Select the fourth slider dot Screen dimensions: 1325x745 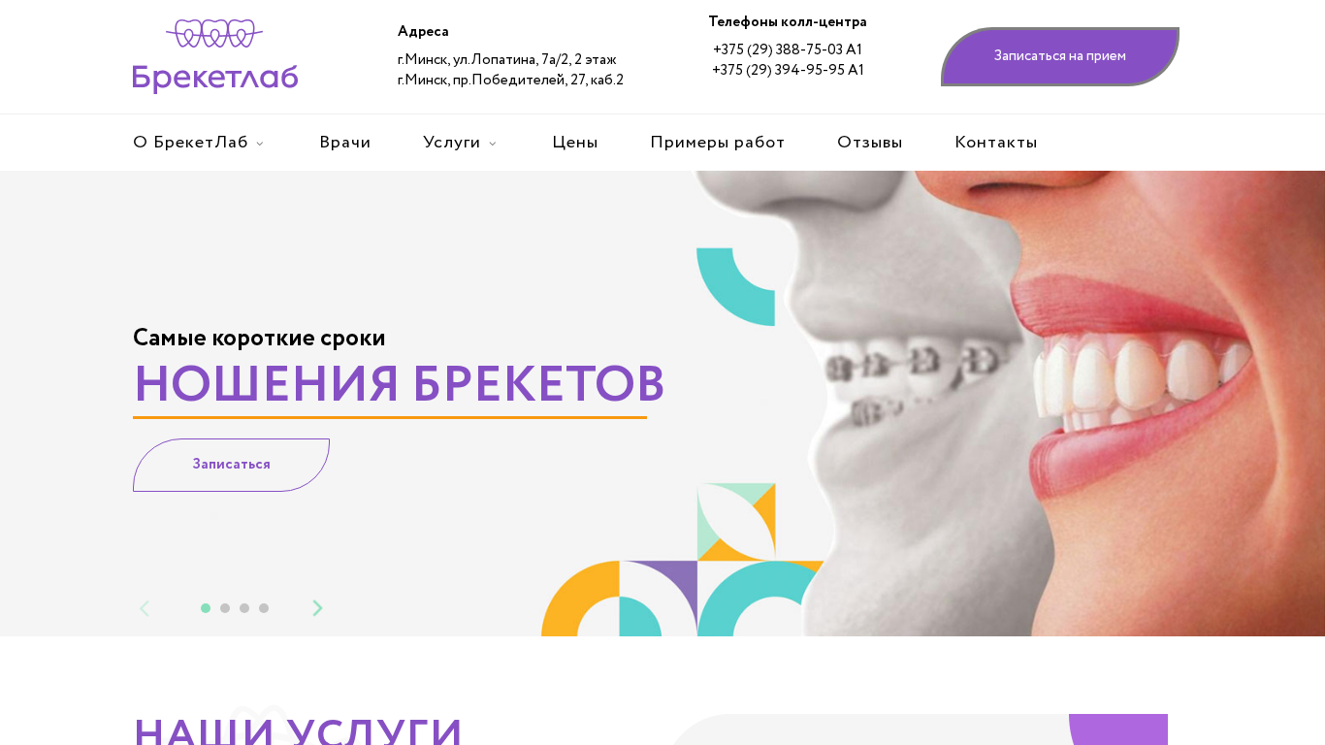pyautogui.click(x=264, y=608)
